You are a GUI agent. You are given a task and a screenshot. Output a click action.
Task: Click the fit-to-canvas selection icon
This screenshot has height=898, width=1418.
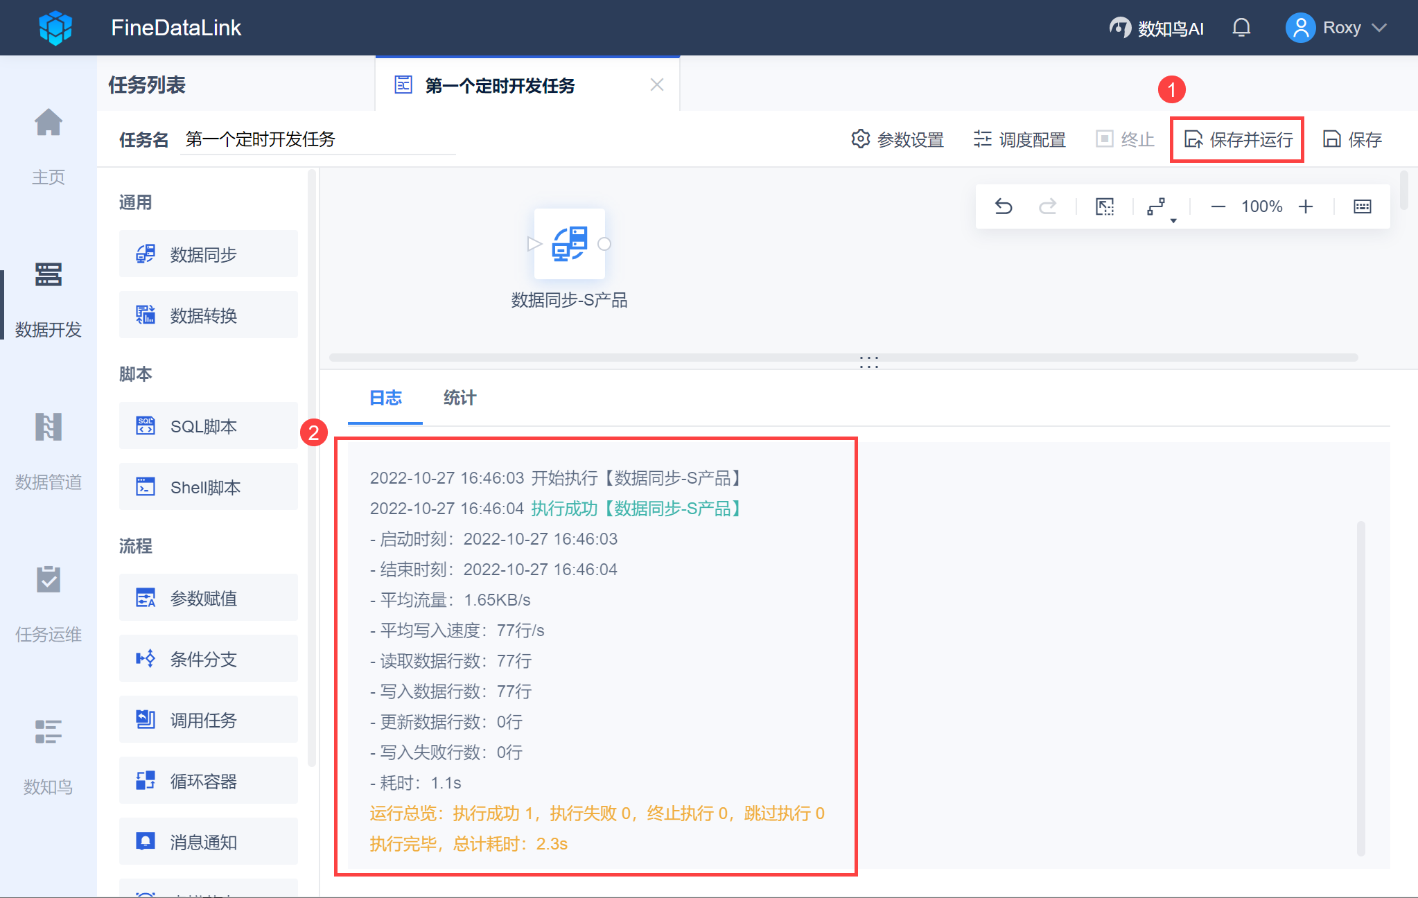pos(1105,206)
